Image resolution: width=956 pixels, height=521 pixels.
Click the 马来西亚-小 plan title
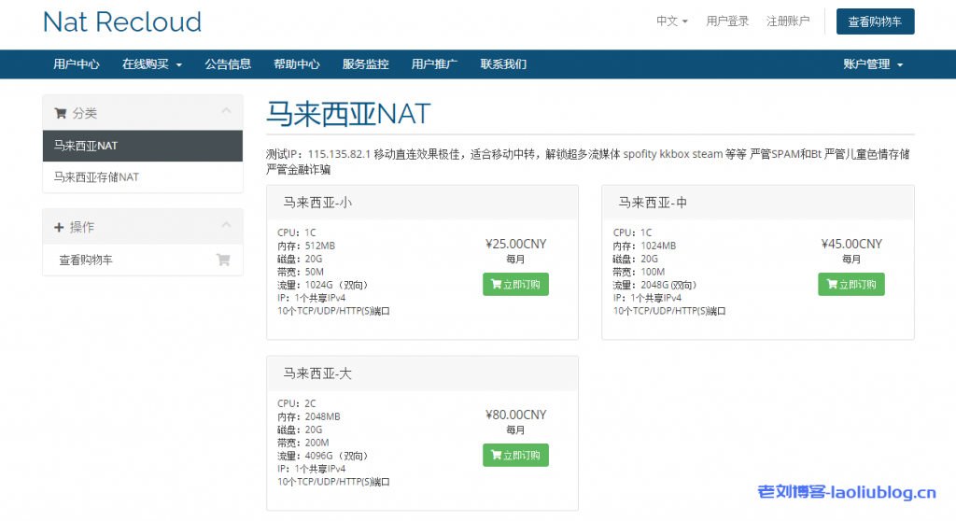(317, 203)
